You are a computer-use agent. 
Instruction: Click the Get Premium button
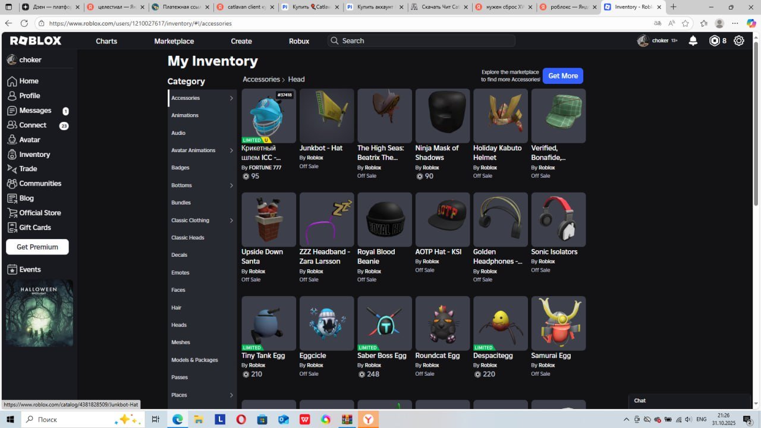click(37, 247)
